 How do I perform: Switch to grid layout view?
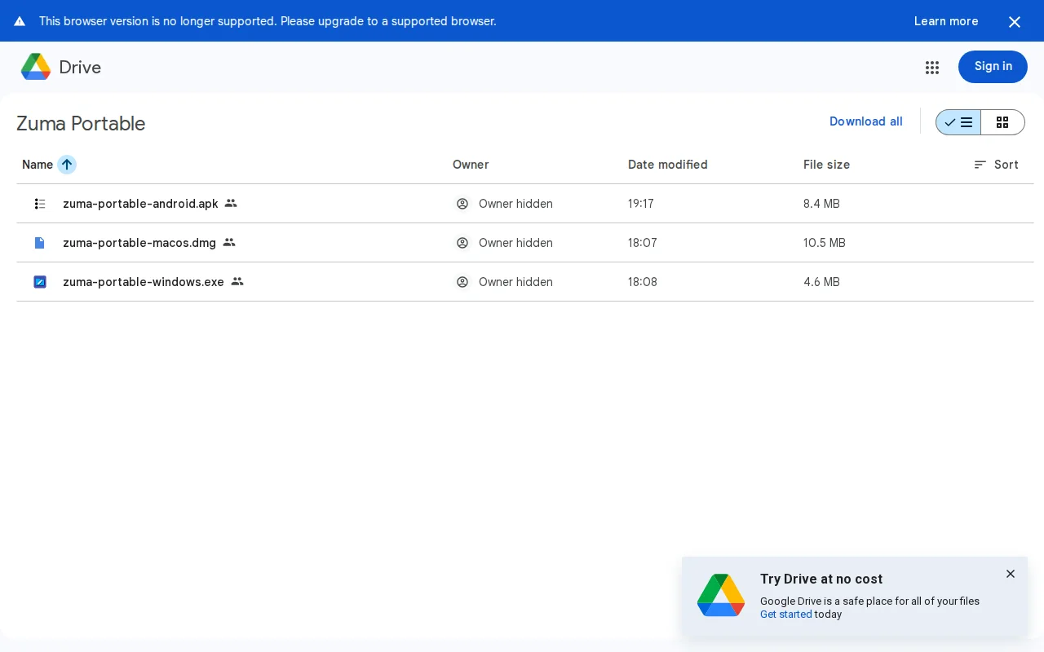(1002, 122)
